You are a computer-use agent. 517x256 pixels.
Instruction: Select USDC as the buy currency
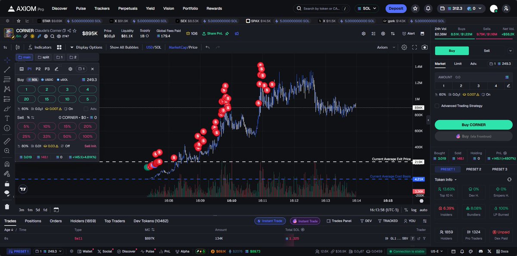(47, 80)
